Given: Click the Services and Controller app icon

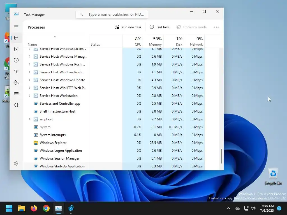Looking at the screenshot, I should (x=36, y=104).
